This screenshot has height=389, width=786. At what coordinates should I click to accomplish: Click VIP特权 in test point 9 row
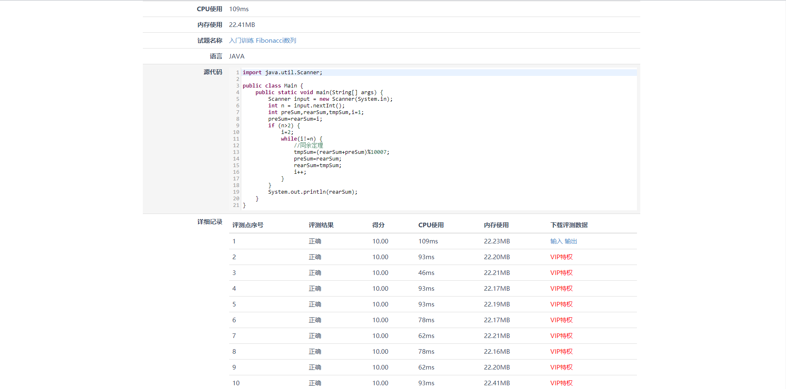561,367
